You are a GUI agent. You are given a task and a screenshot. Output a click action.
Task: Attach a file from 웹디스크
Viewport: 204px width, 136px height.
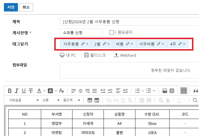(x=95, y=55)
